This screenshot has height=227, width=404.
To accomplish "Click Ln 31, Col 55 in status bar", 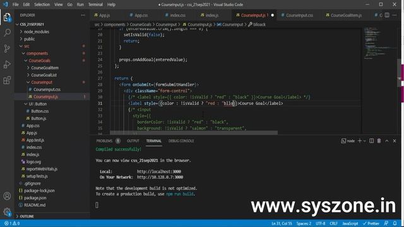I will pyautogui.click(x=282, y=223).
